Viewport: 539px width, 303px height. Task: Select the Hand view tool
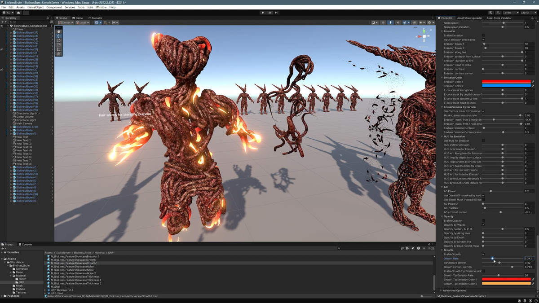(59, 31)
